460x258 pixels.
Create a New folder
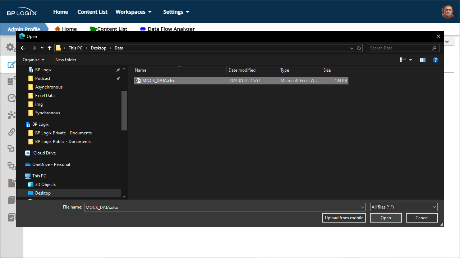(66, 60)
